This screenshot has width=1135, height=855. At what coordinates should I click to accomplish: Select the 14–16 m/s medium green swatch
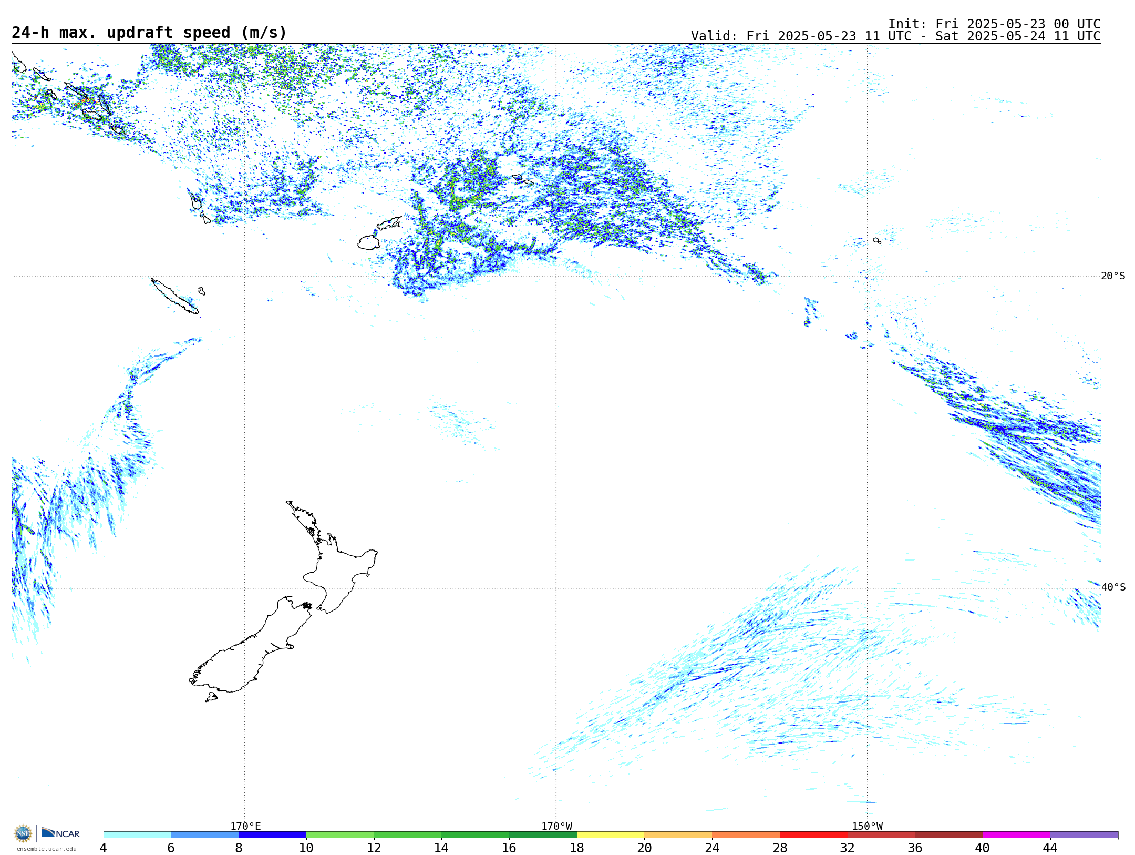pyautogui.click(x=475, y=834)
